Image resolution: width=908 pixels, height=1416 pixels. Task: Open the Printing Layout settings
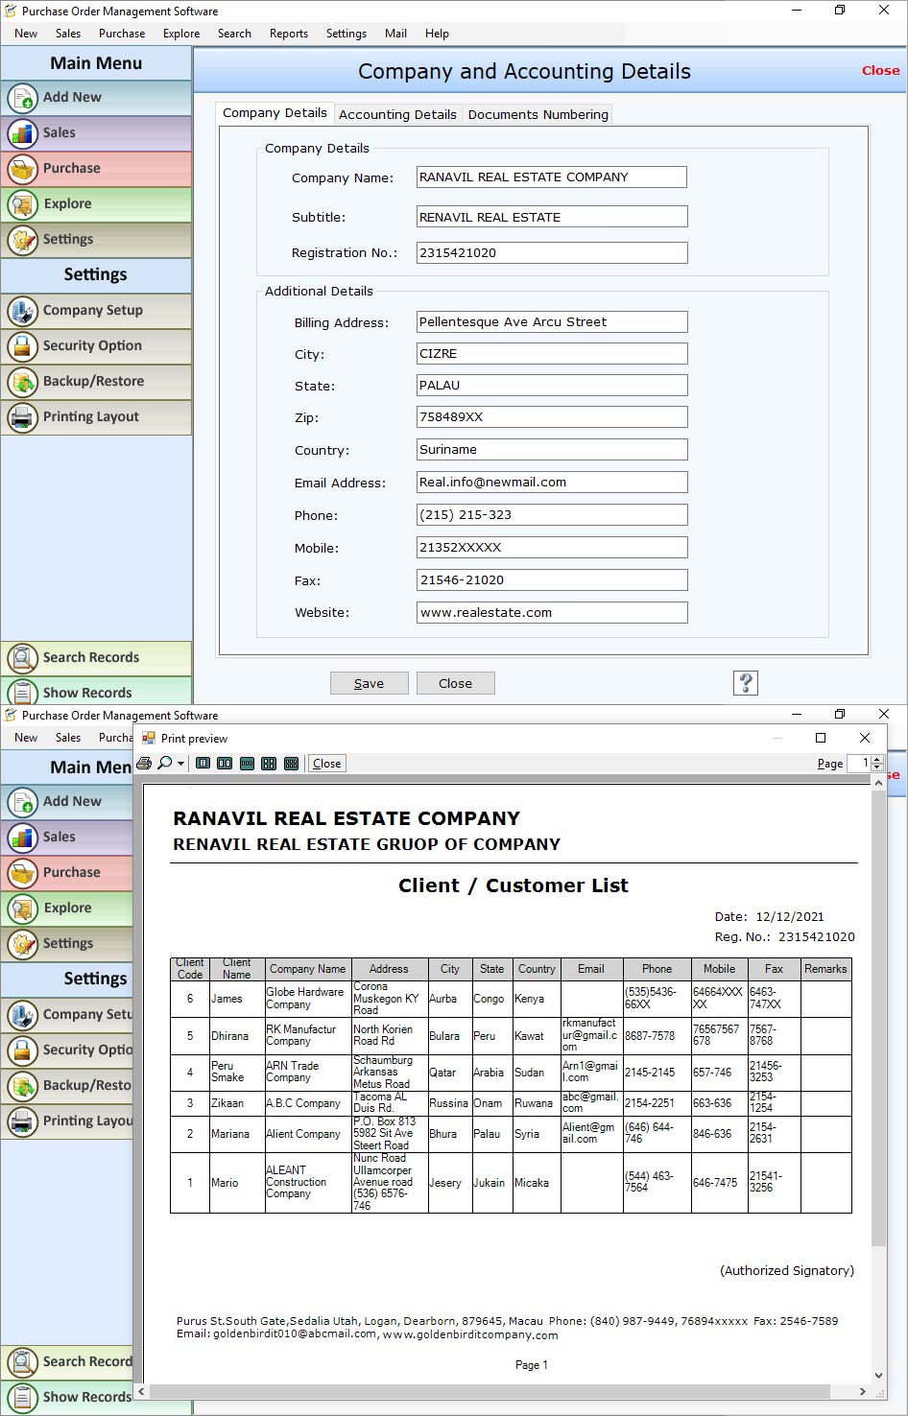(90, 416)
